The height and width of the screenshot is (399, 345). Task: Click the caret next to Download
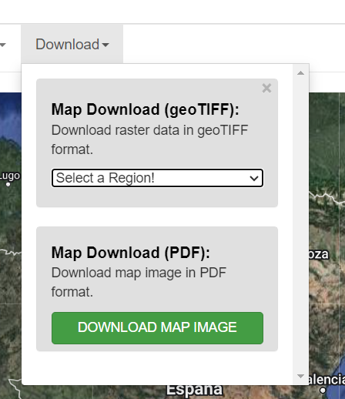click(106, 45)
